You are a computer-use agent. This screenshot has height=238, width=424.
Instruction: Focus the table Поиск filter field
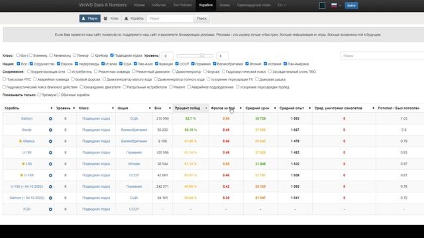pyautogui.click(x=382, y=56)
